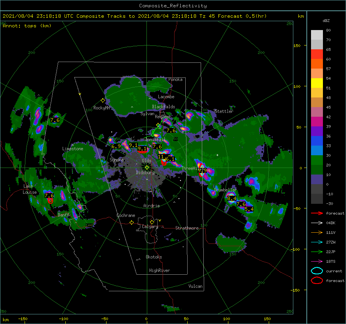Click the orange 111V arrow in the legend
Screen dimensions: 346x324
click(317, 232)
